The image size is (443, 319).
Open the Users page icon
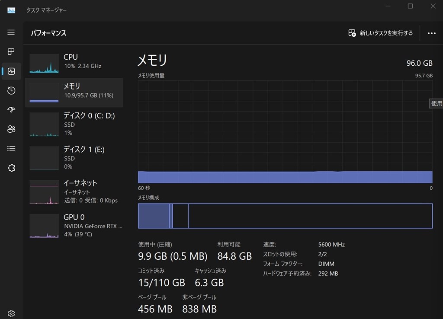(x=11, y=129)
